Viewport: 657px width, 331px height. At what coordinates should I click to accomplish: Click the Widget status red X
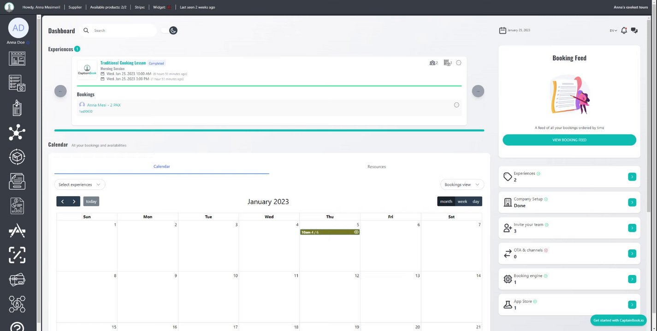point(169,7)
